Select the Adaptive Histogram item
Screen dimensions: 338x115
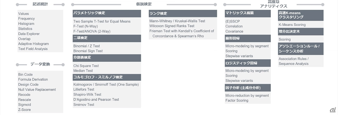[33, 44]
